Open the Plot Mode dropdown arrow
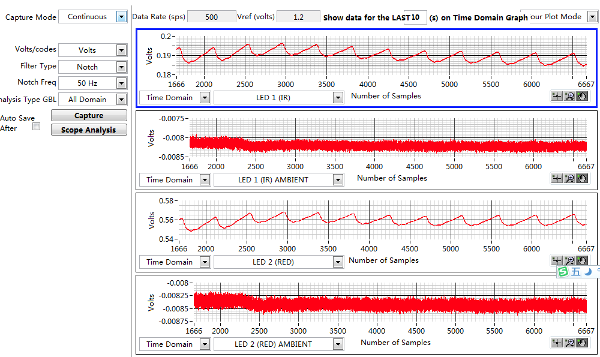 click(592, 17)
